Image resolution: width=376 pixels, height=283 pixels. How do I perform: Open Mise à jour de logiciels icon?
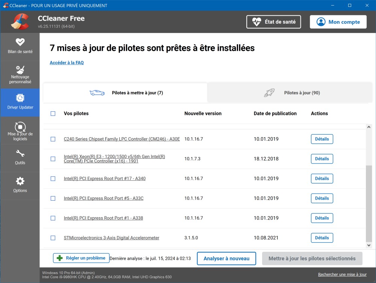(x=20, y=127)
